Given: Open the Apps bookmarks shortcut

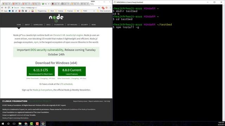Looking at the screenshot, I should (x=4, y=11).
